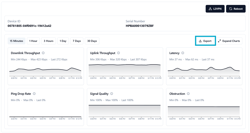Click the Downlink Throughput info icon
Image resolution: width=250 pixels, height=133 pixels.
pyautogui.click(x=43, y=53)
